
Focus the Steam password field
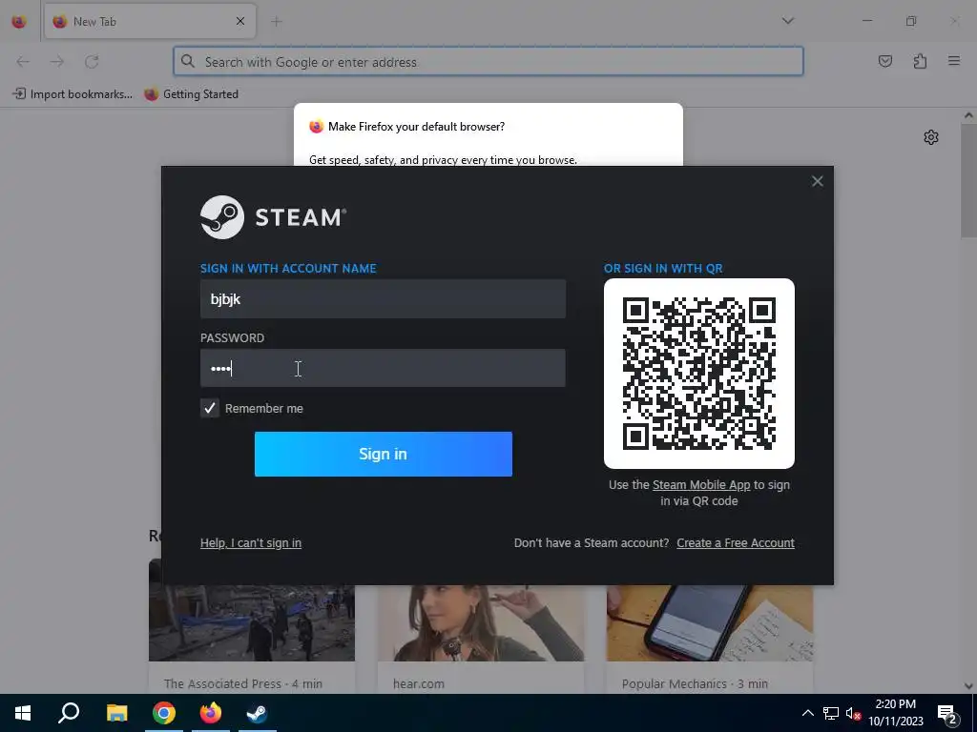click(x=383, y=368)
